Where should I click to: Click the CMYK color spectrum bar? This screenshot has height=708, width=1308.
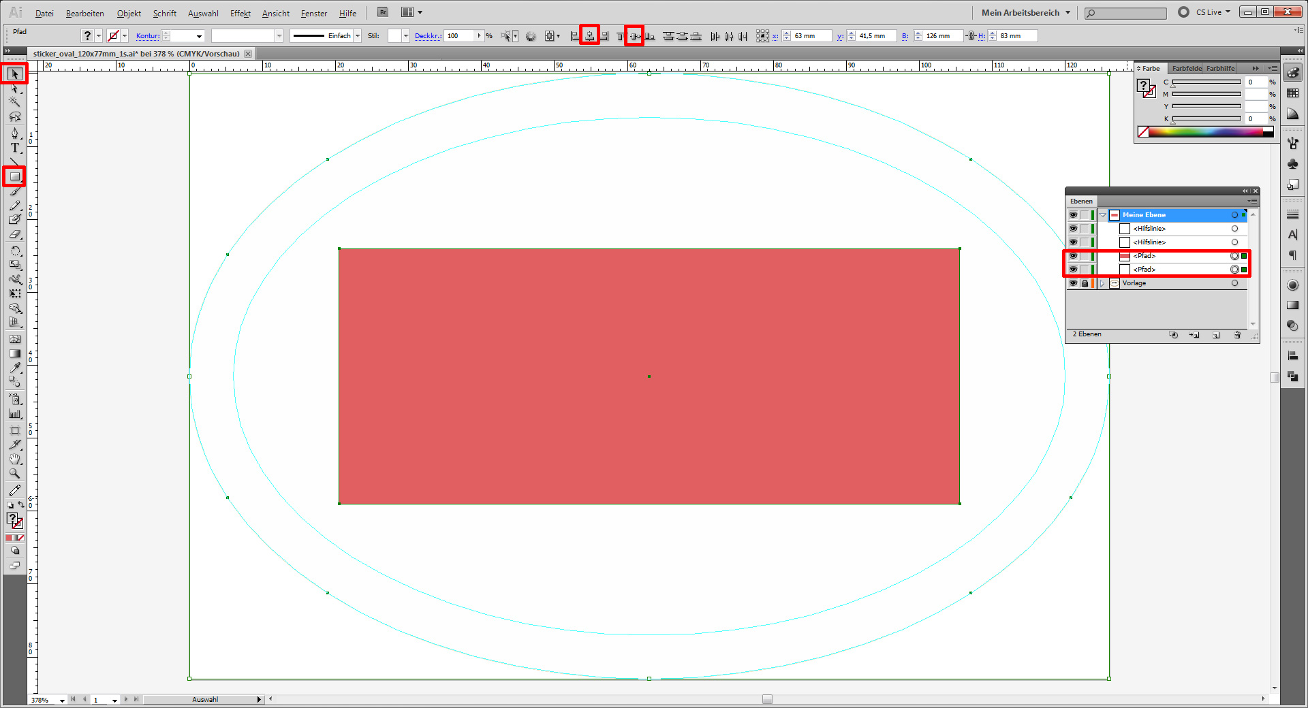[x=1206, y=132]
